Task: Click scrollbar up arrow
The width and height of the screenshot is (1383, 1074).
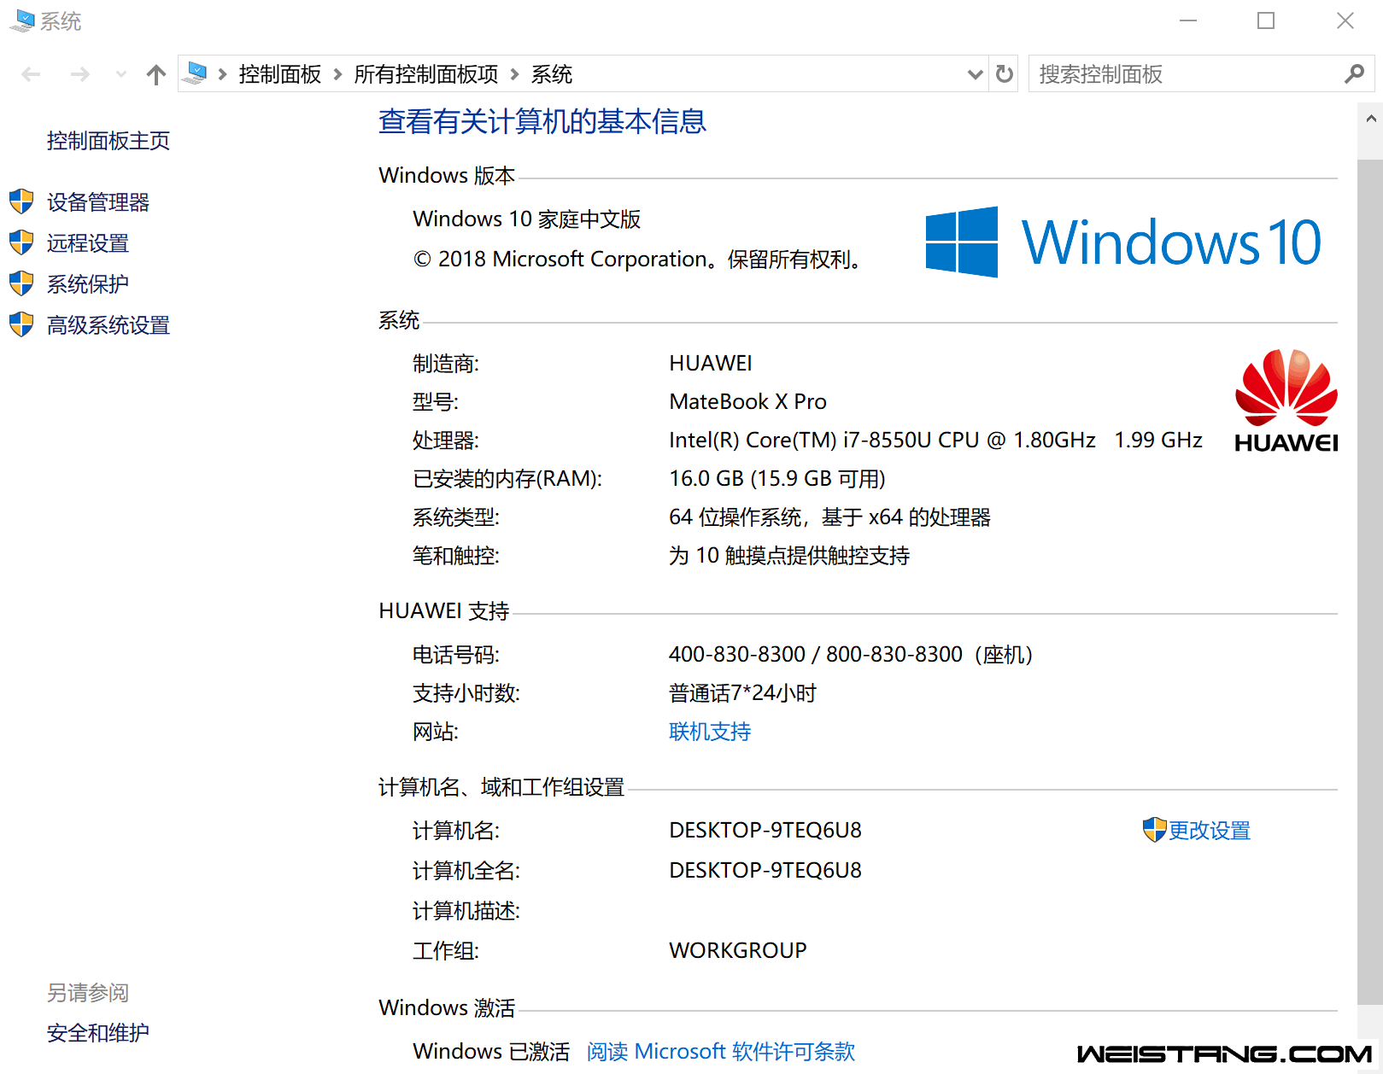Action: point(1370,120)
